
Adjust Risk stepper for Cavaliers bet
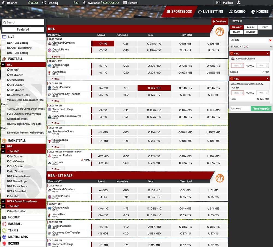(242, 66)
